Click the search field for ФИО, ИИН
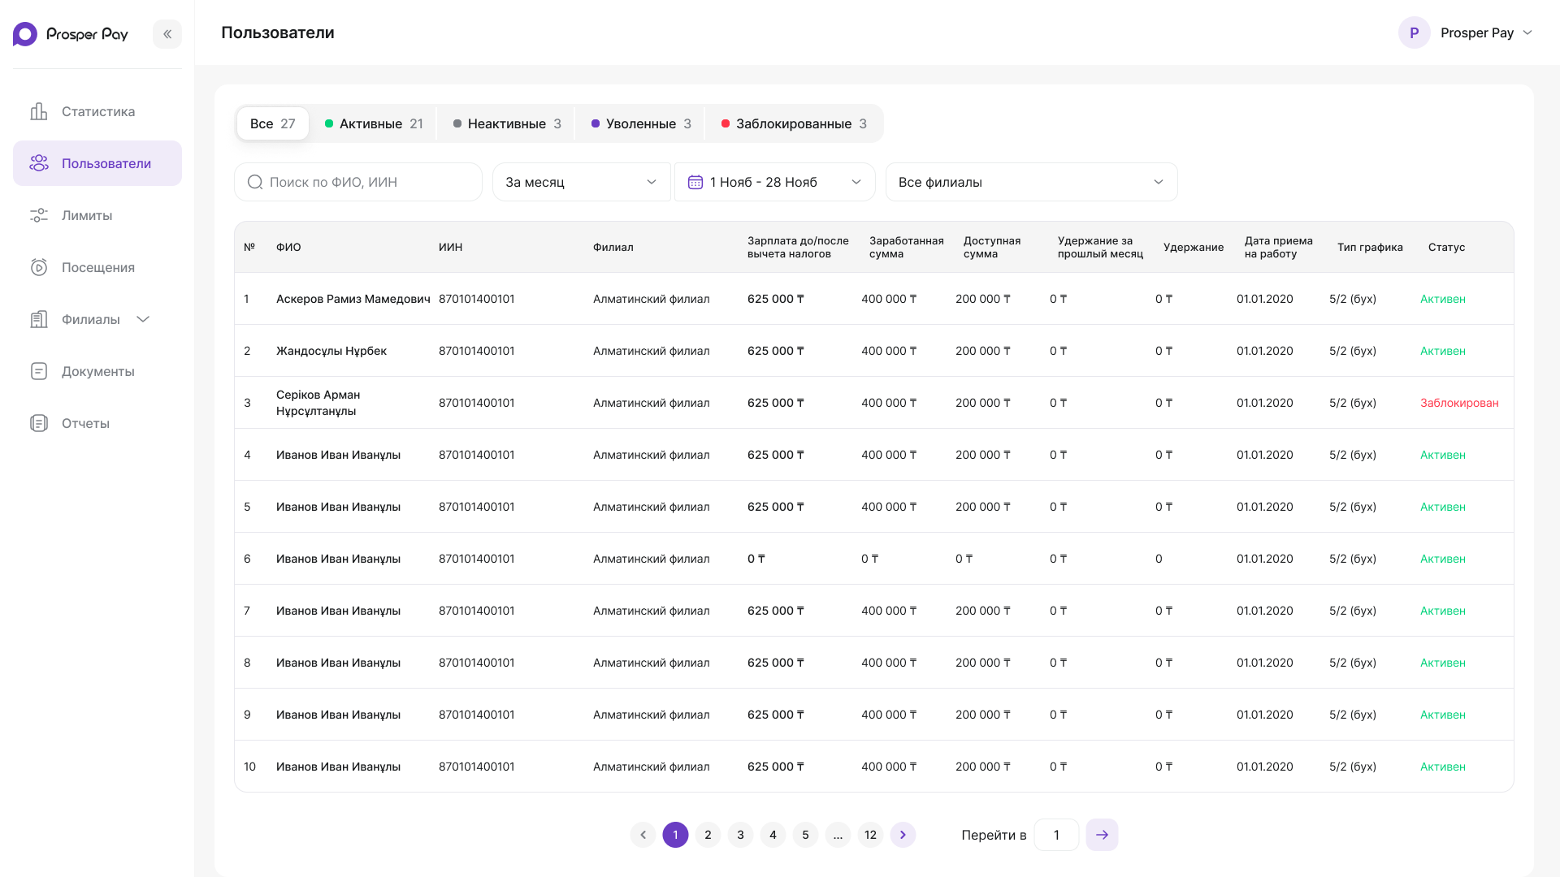The width and height of the screenshot is (1560, 877). (x=358, y=182)
